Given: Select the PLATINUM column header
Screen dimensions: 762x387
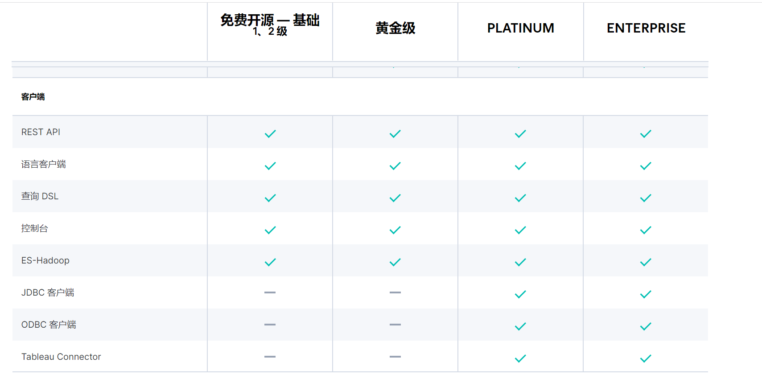Looking at the screenshot, I should point(520,28).
